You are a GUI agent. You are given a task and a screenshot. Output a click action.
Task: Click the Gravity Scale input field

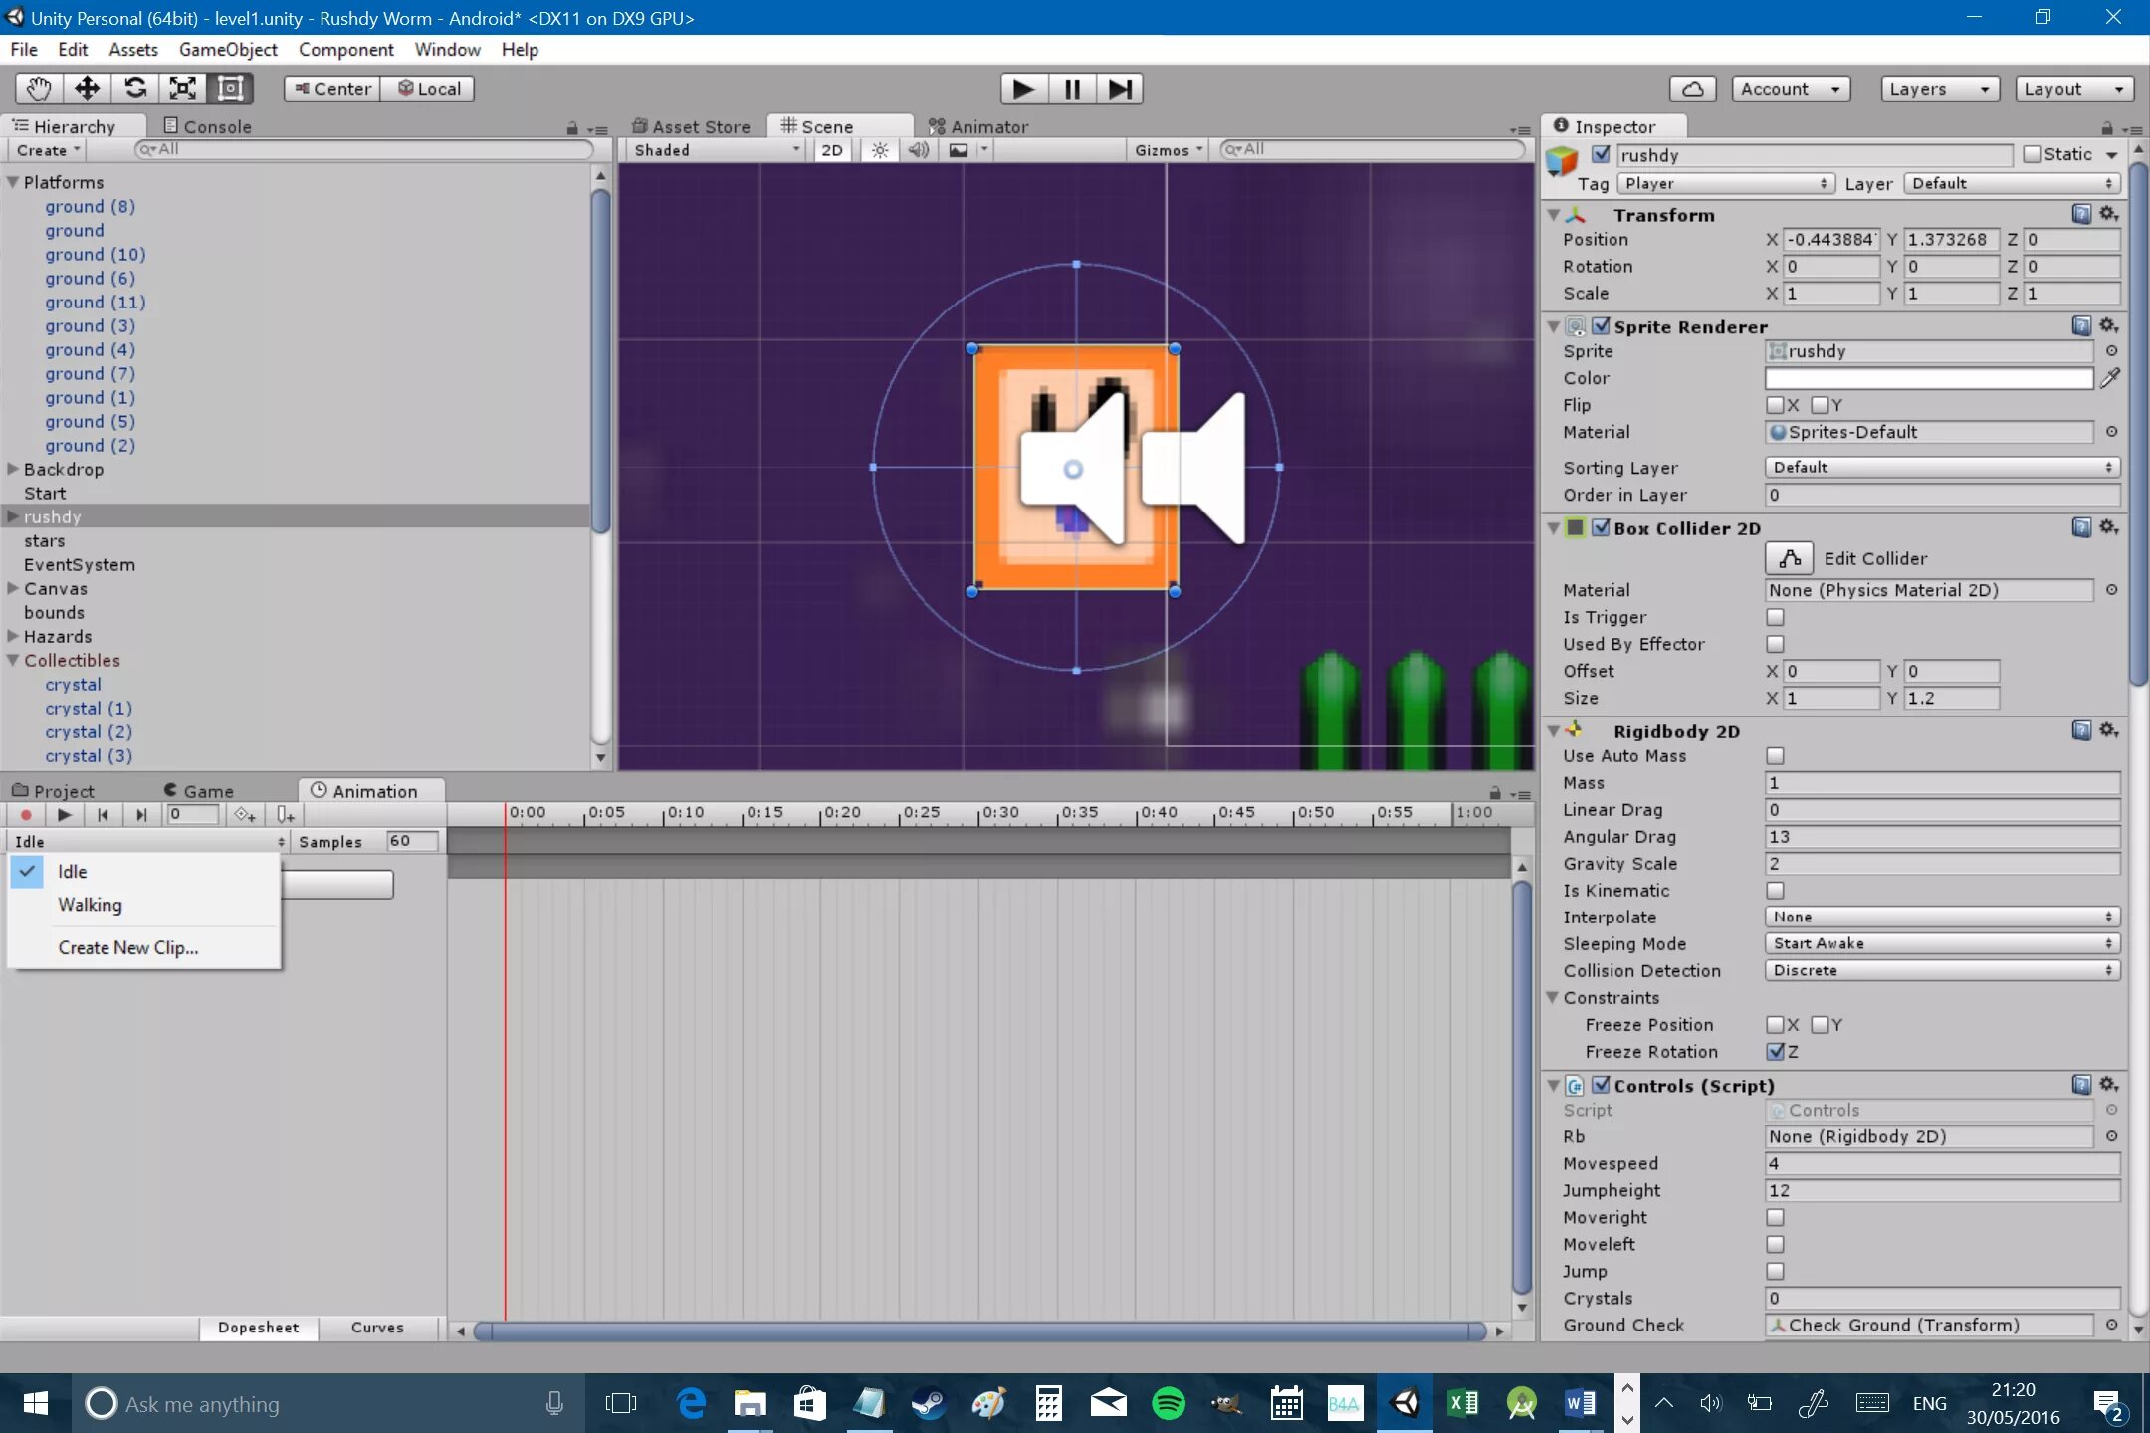[1940, 864]
